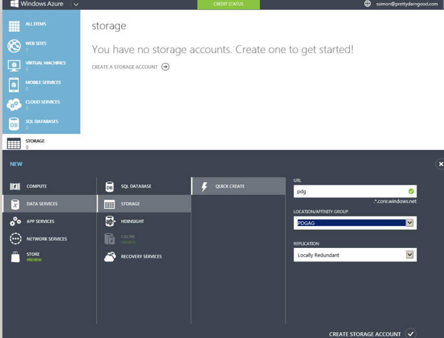This screenshot has height=338, width=444.
Task: Select CLOUD SERVICES label in sidebar
Action: pyautogui.click(x=43, y=102)
